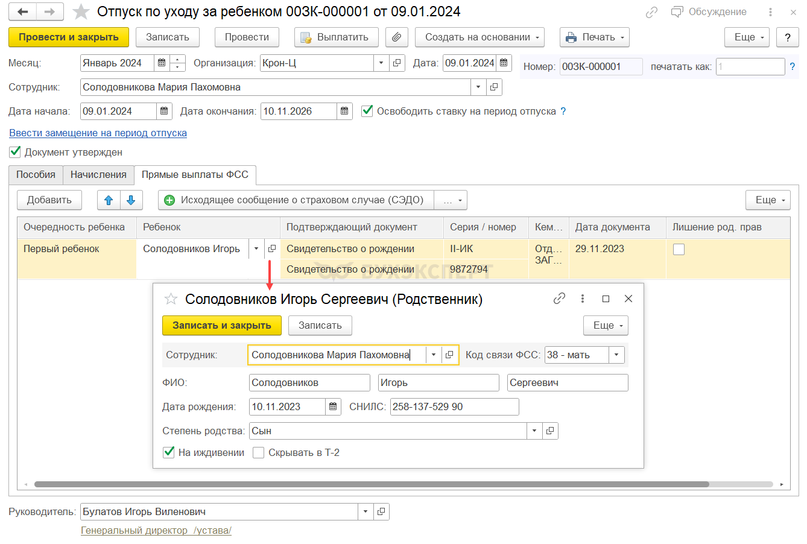The image size is (807, 544).
Task: Move row up with blue up arrow
Action: (x=109, y=200)
